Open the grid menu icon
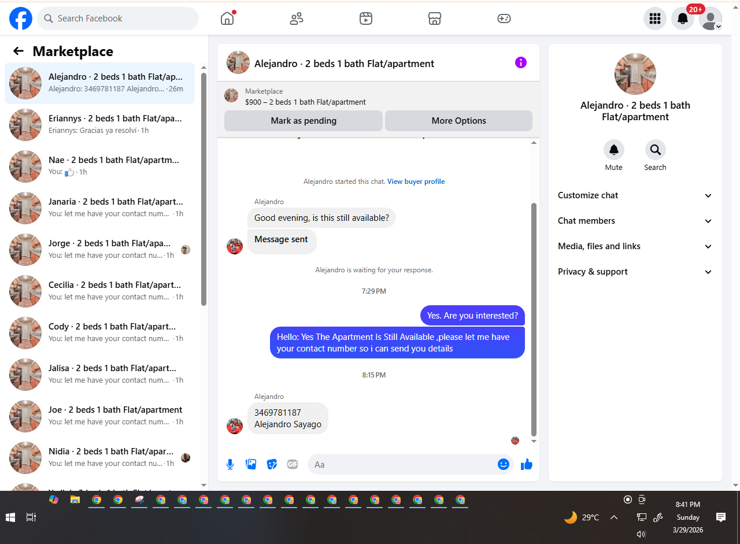 (x=655, y=18)
